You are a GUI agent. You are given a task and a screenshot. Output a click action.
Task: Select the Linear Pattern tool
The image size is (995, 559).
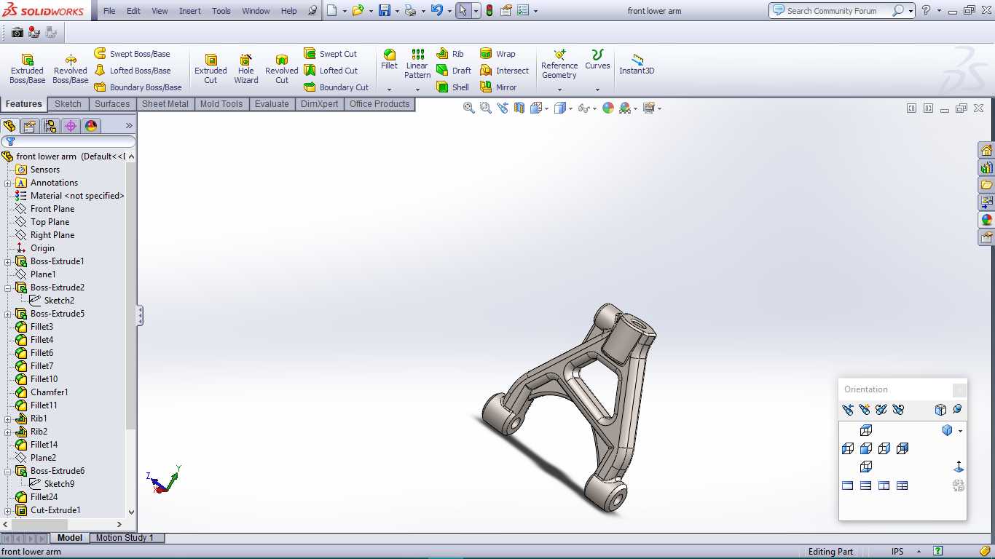417,64
